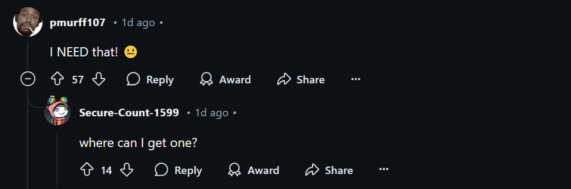This screenshot has width=571, height=189.
Task: Click pmurff107's avatar picture
Action: [x=28, y=22]
